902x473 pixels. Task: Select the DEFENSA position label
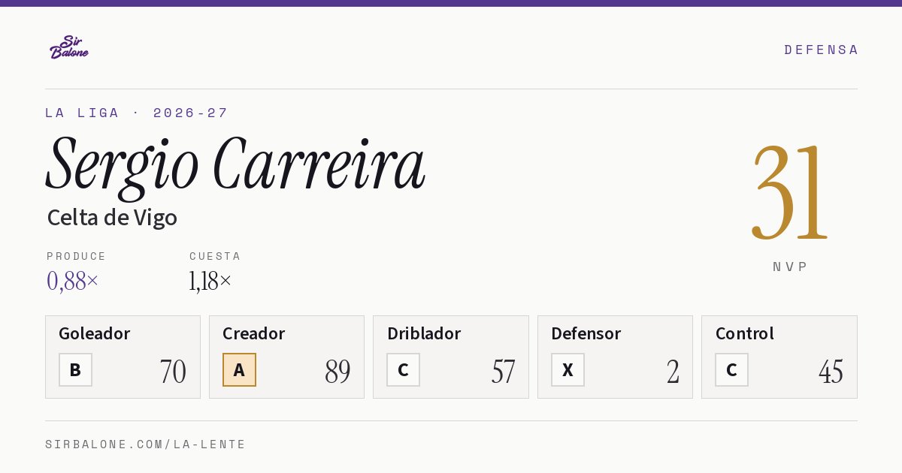pyautogui.click(x=821, y=50)
